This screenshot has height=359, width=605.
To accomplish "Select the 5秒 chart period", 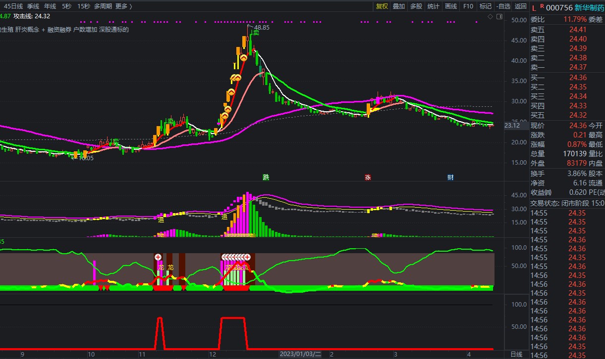I will (x=66, y=6).
